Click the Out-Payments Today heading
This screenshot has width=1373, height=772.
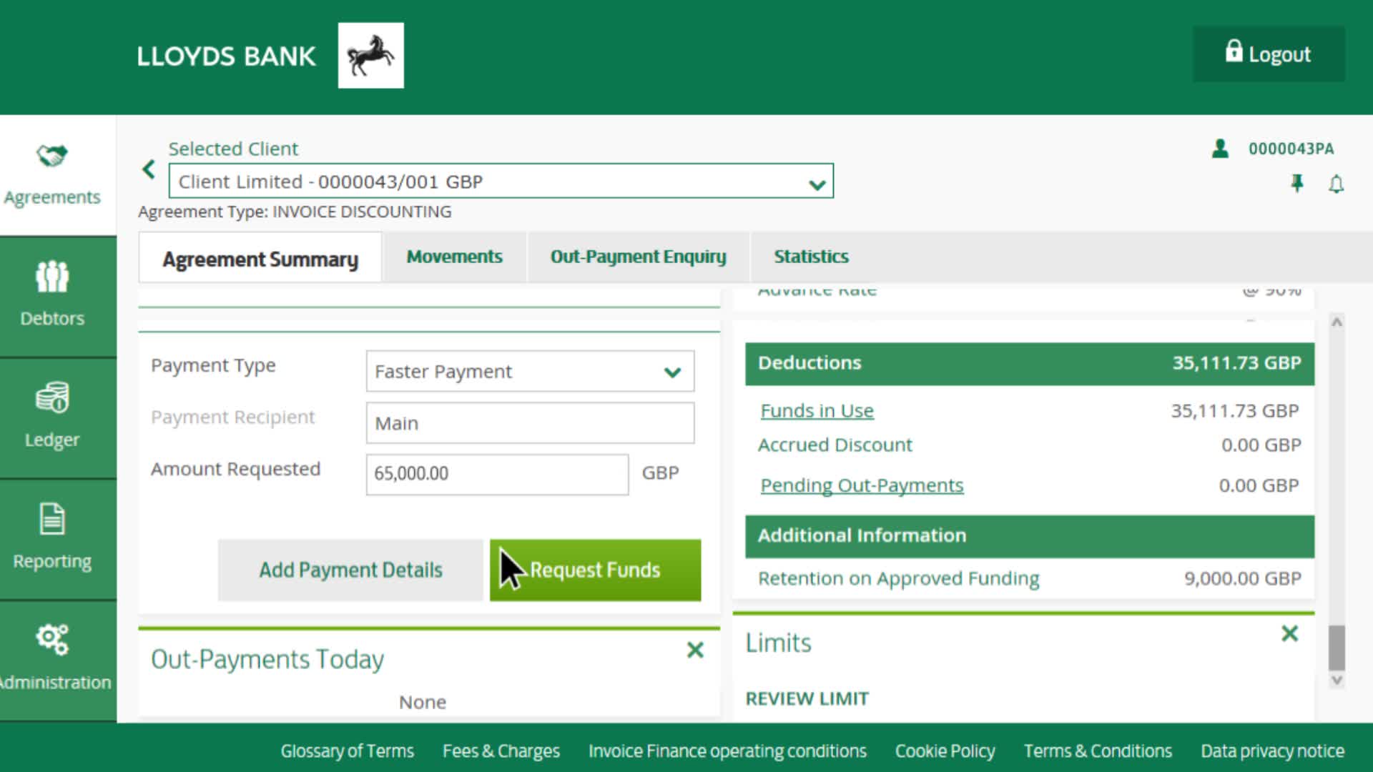267,658
